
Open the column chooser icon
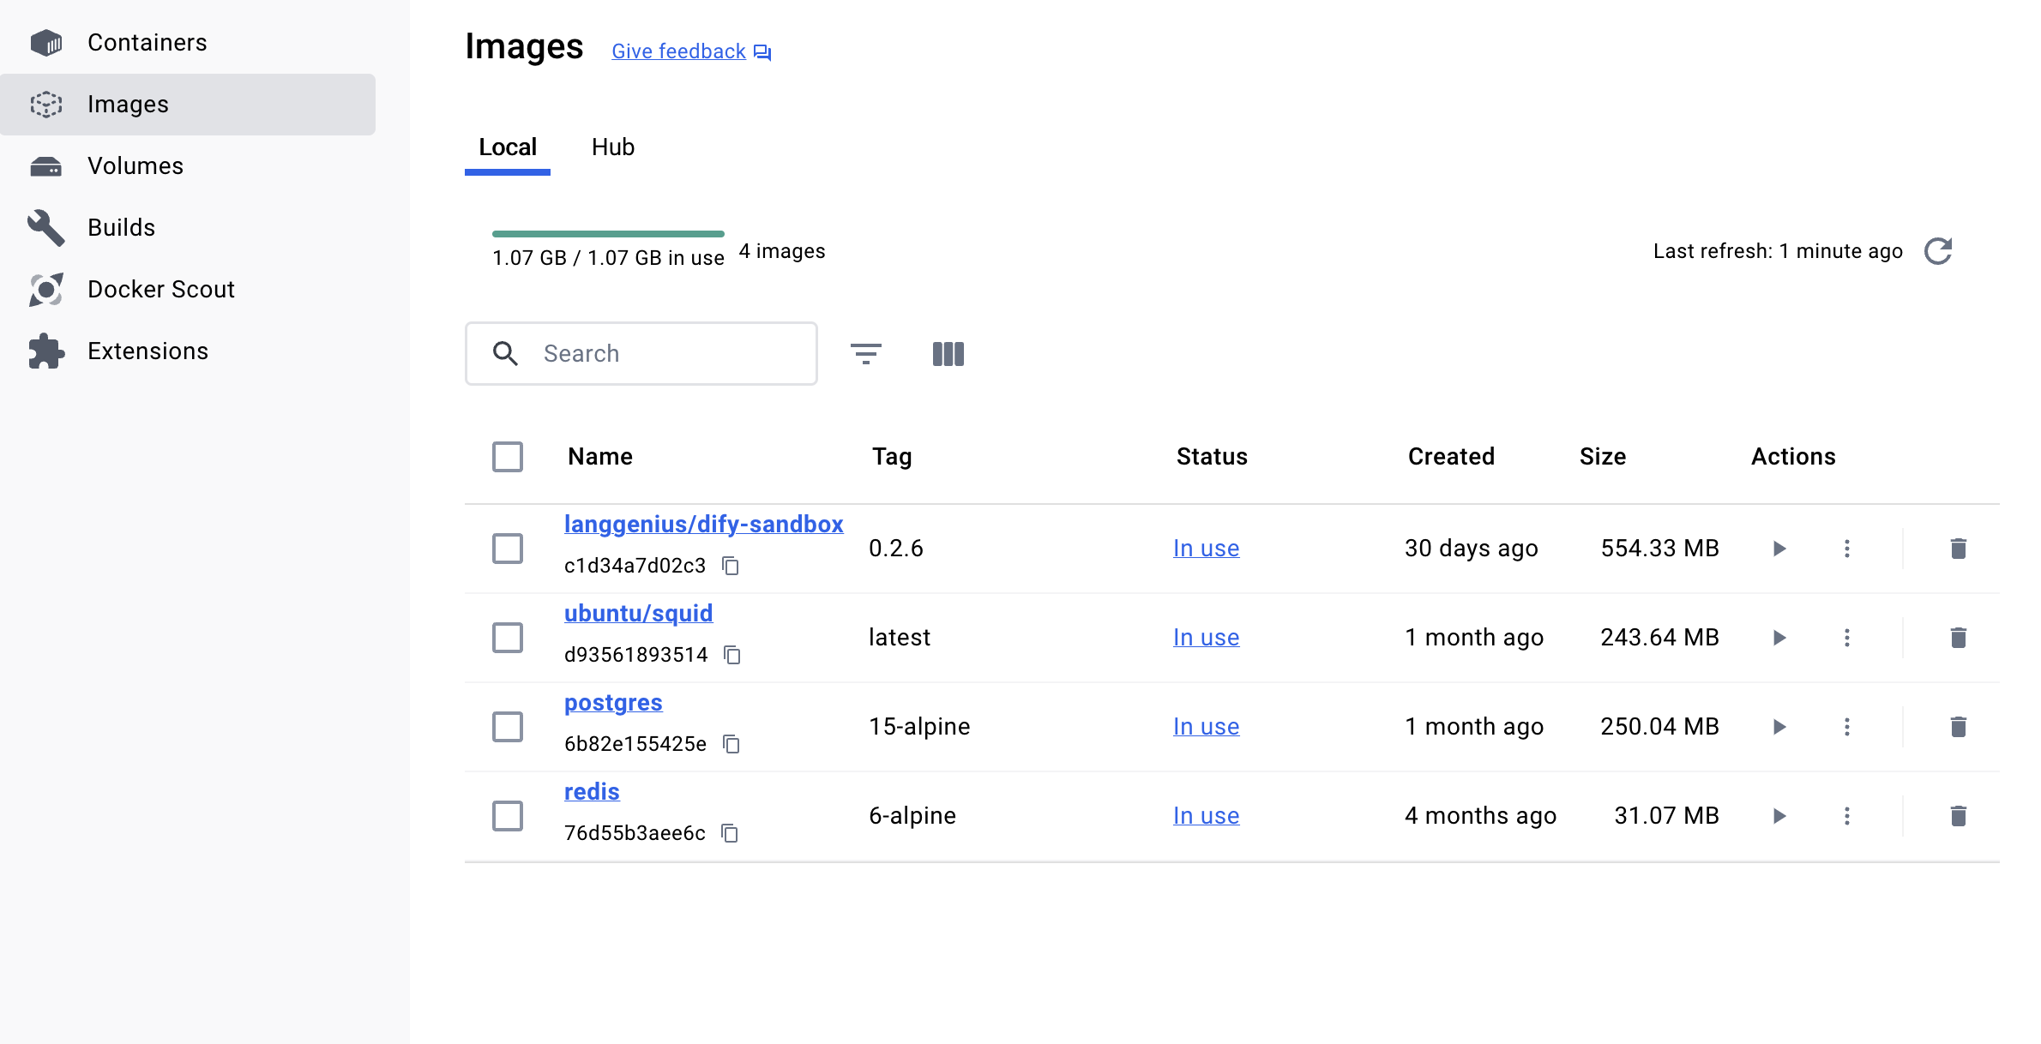(948, 353)
